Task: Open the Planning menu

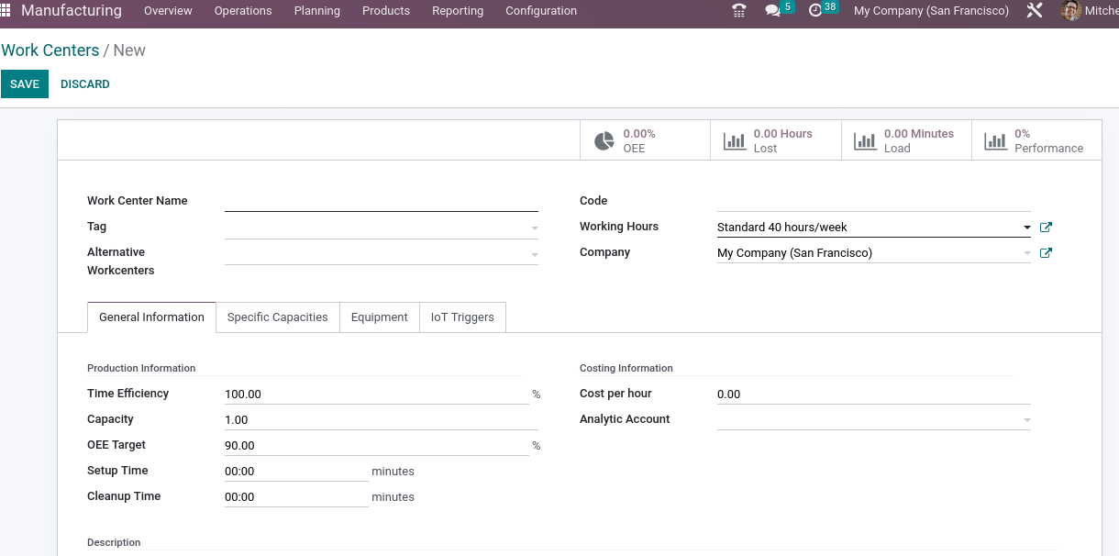Action: pyautogui.click(x=317, y=11)
